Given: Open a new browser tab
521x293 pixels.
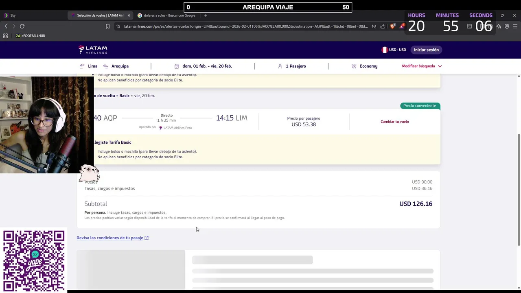Looking at the screenshot, I should click(206, 15).
